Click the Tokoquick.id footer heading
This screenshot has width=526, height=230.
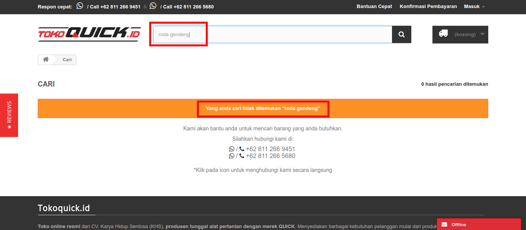[x=64, y=208]
